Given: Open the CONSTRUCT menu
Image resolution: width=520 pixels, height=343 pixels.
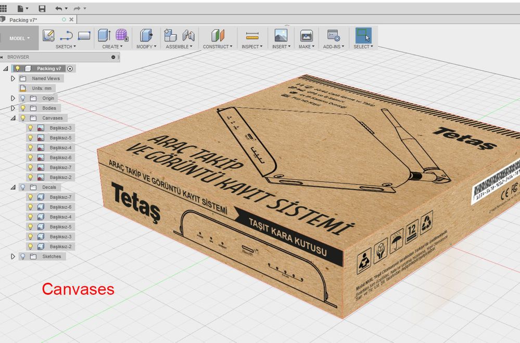Looking at the screenshot, I should [x=218, y=47].
